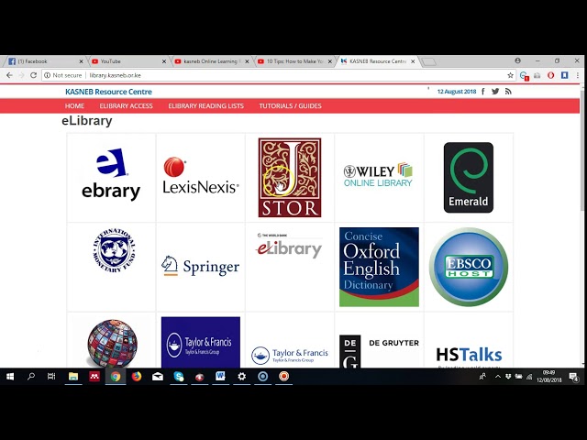Open the Facebook icon in site header
The width and height of the screenshot is (587, 440).
(x=483, y=92)
